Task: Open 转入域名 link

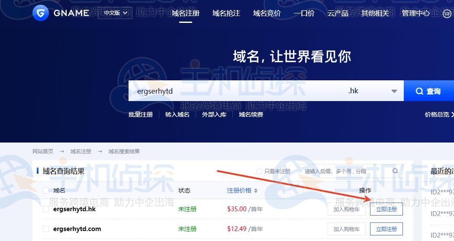Action: point(177,114)
